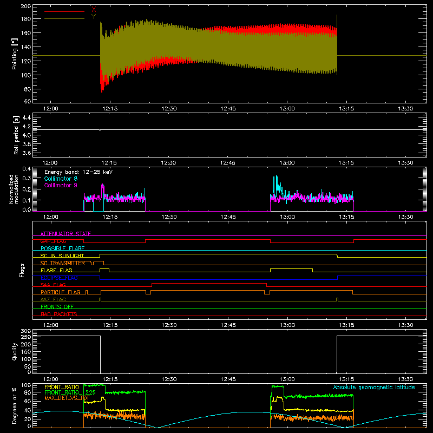Click the cyan Collimator 8 legend label
The width and height of the screenshot is (433, 433).
click(61, 179)
